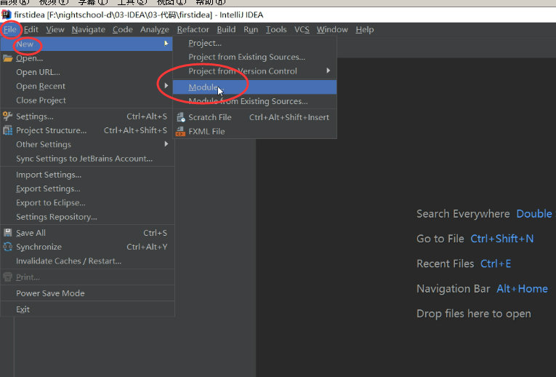
Task: Select Module from Existing Sources...
Action: pos(254,101)
